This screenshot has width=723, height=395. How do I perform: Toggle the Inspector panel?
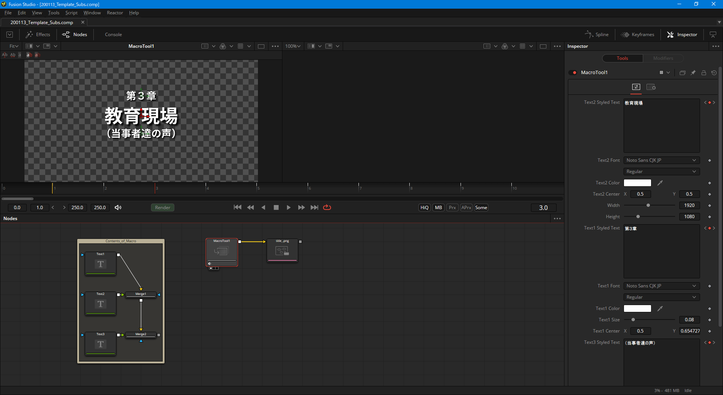(x=682, y=35)
